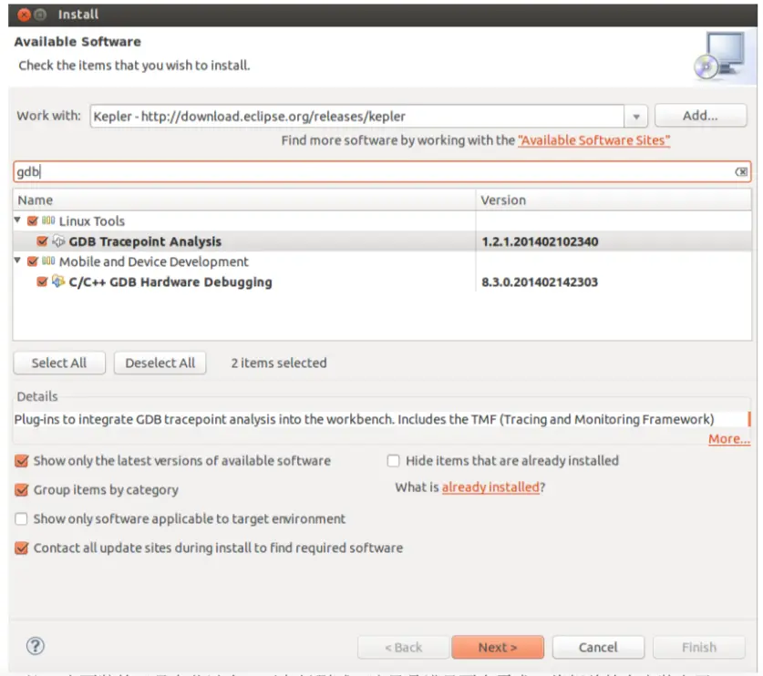This screenshot has height=676, width=763.
Task: Click Select All button
Action: [x=59, y=363]
